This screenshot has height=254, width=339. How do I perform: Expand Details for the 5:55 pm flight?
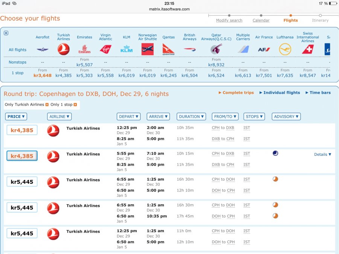322,154
